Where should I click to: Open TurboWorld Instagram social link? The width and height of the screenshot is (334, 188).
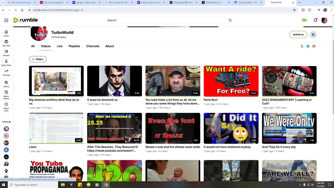[314, 46]
